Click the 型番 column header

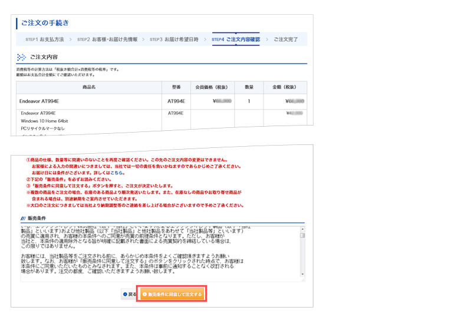[176, 87]
